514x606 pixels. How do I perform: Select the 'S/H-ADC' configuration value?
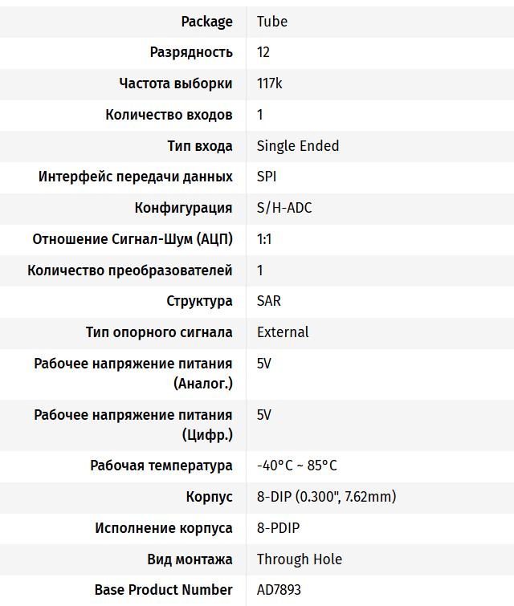pos(284,208)
